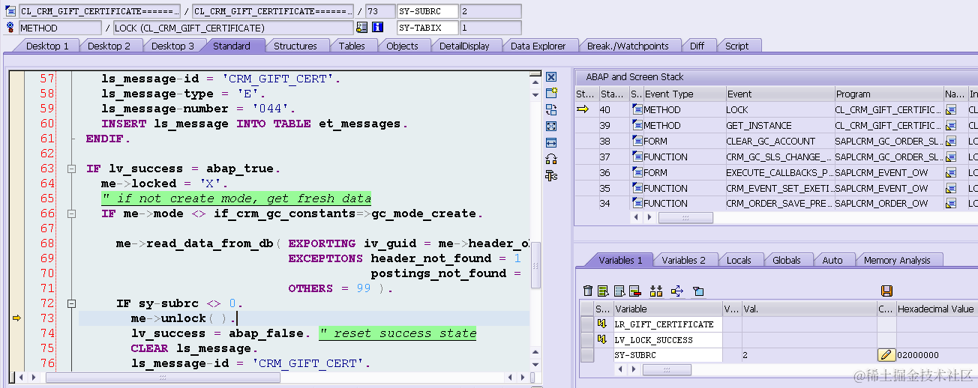The image size is (978, 388).
Task: Switch to the Desktop 2 tab
Action: pyautogui.click(x=109, y=46)
